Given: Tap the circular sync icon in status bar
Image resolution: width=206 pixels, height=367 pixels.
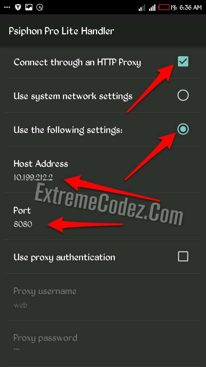Looking at the screenshot, I should [40, 8].
